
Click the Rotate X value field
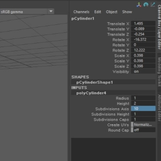click(x=143, y=39)
